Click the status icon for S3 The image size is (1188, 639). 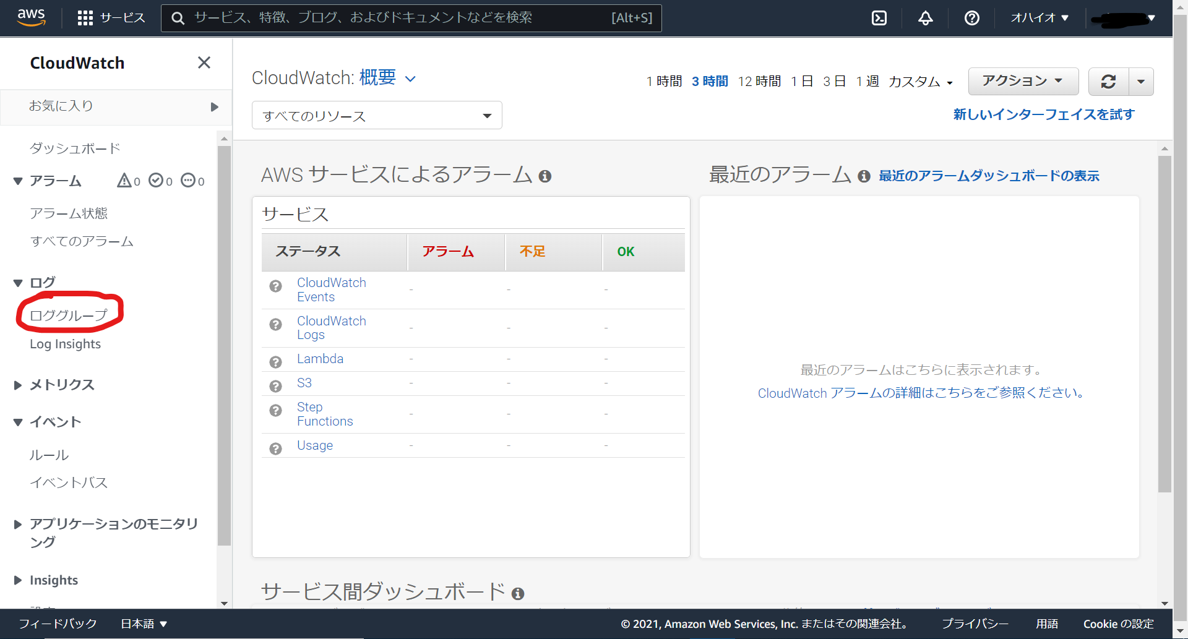[x=276, y=387]
